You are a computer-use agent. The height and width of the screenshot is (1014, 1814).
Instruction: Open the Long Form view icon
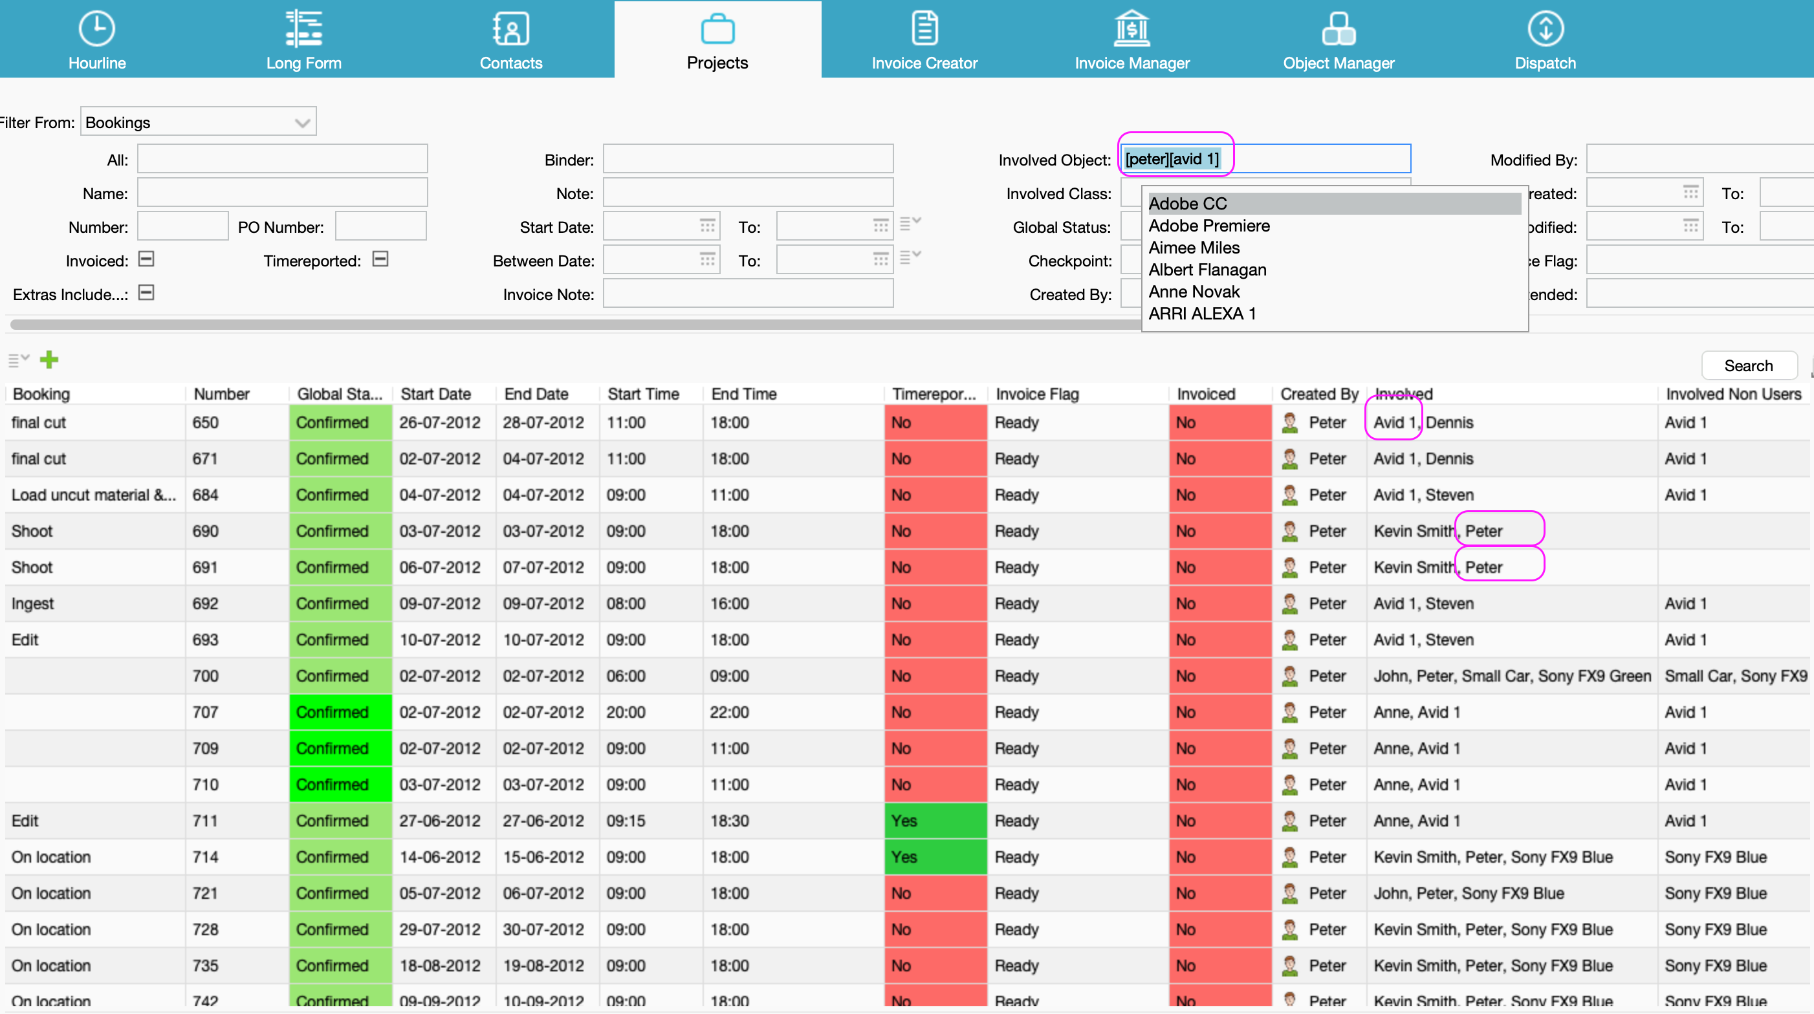point(303,29)
